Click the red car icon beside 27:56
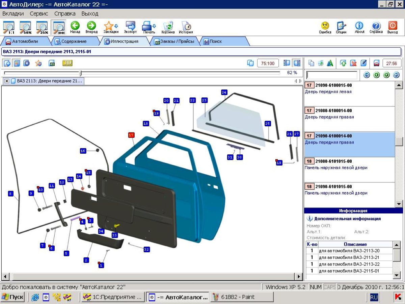Screen dimensions: 405x304 [x=377, y=63]
